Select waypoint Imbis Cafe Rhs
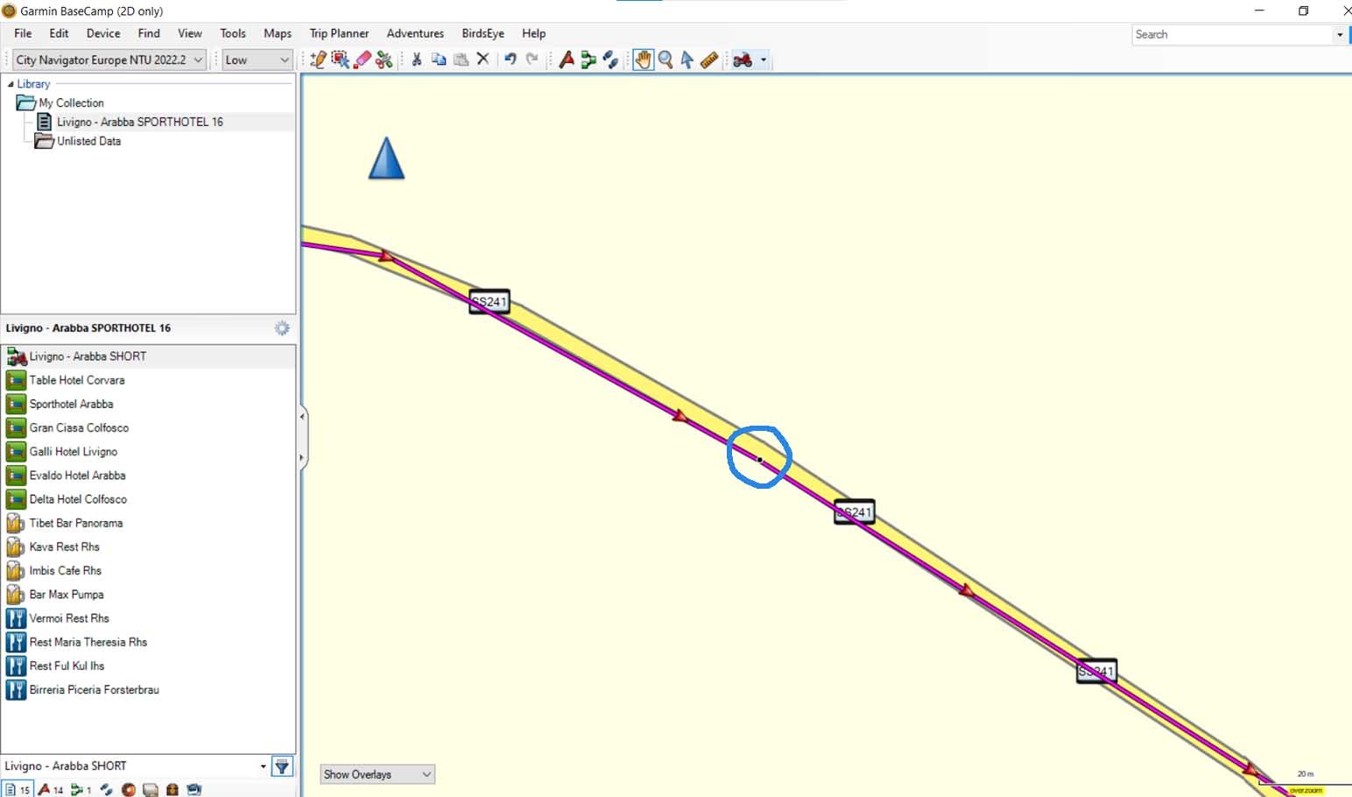Screen dimensions: 1352x797 point(148,570)
